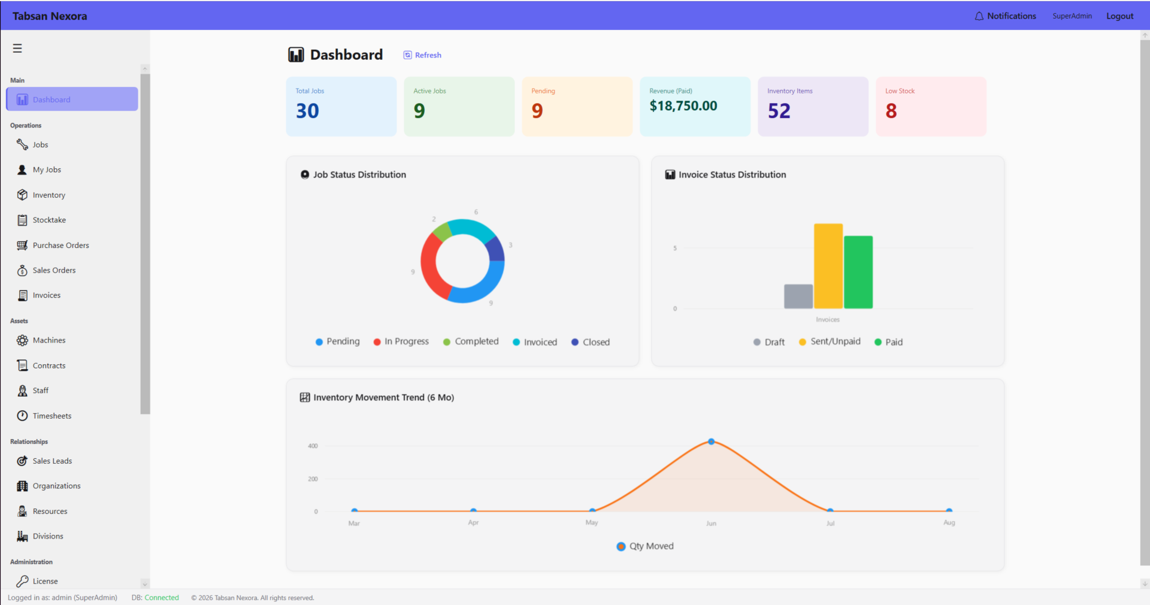Click the Logout link
The image size is (1150, 605).
coord(1119,16)
